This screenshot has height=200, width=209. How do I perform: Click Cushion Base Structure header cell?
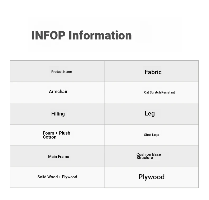[151, 156]
